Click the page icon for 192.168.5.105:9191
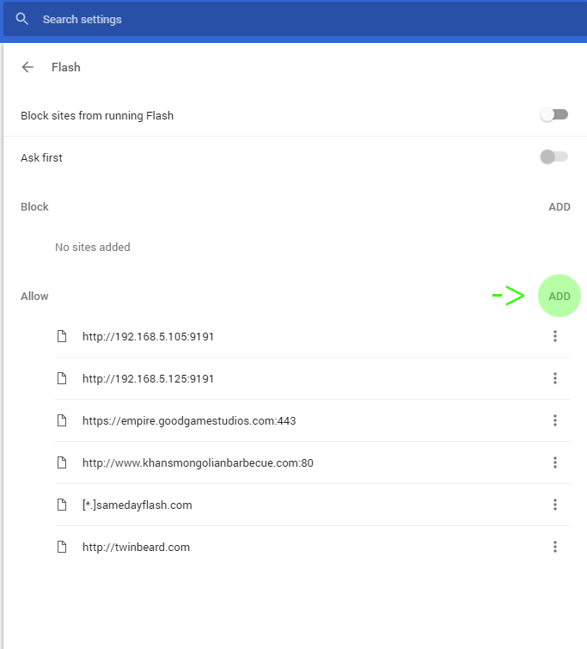 (x=62, y=336)
